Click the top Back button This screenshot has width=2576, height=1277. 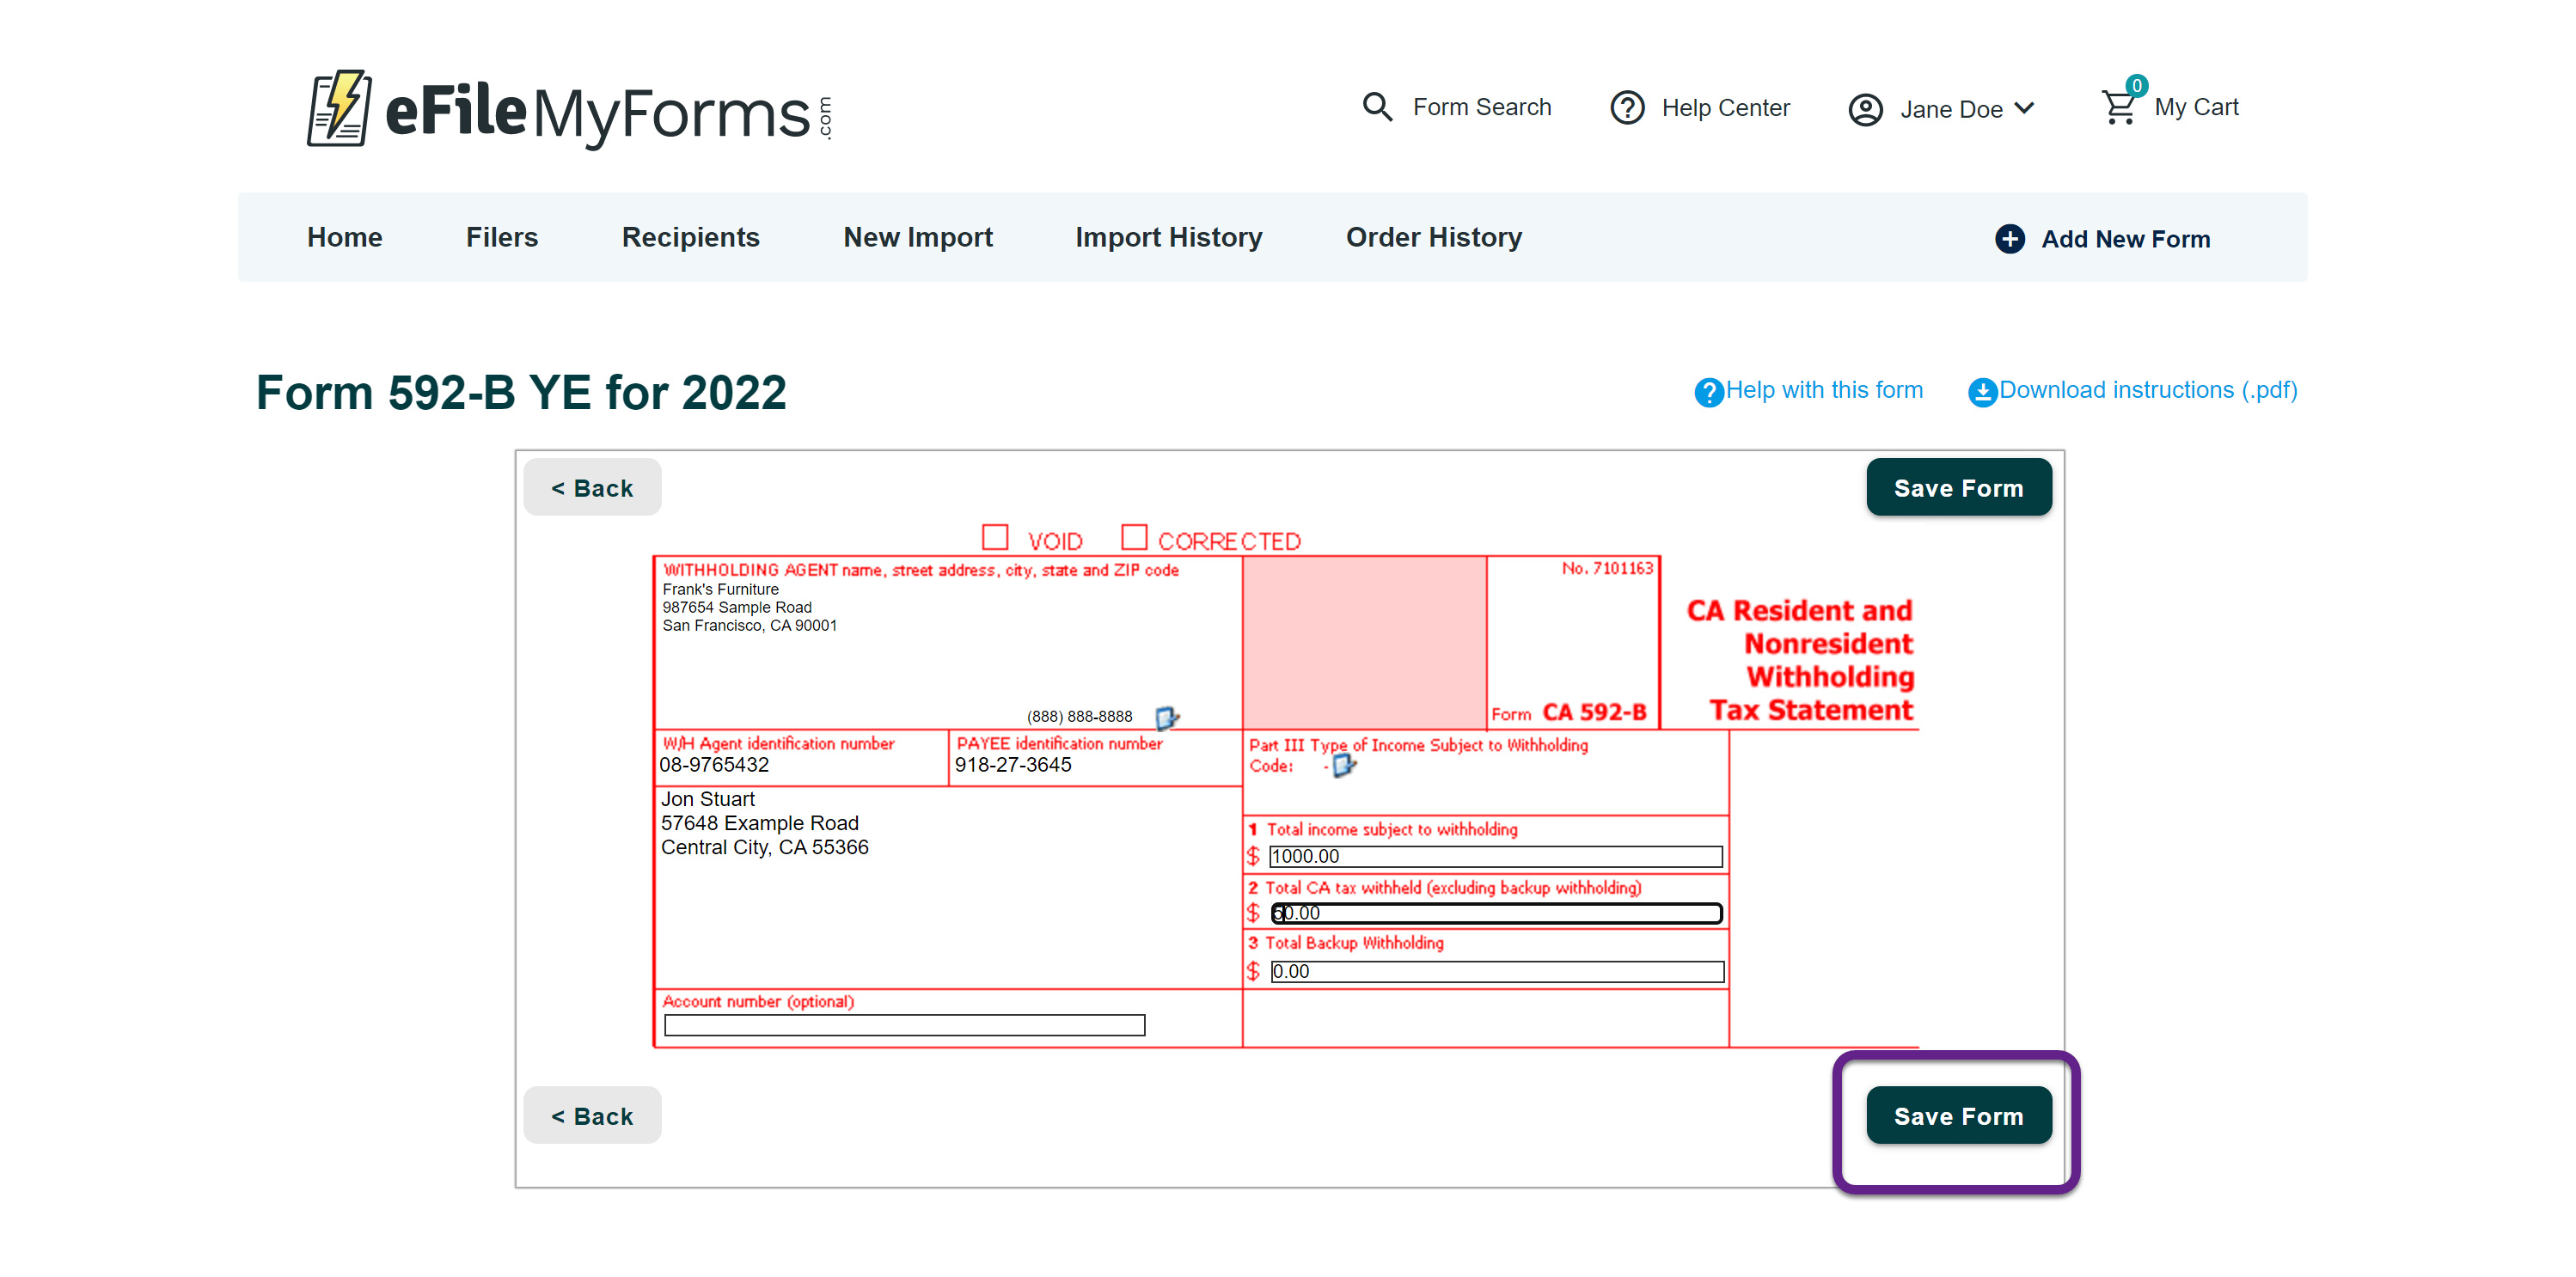click(592, 488)
